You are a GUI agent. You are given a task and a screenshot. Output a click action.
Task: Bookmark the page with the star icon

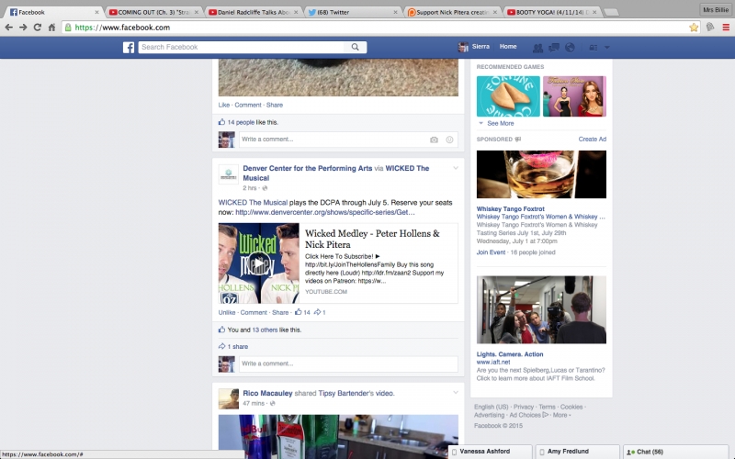coord(694,28)
